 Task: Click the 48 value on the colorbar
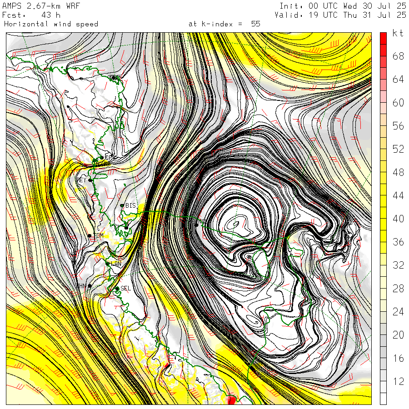[398, 172]
